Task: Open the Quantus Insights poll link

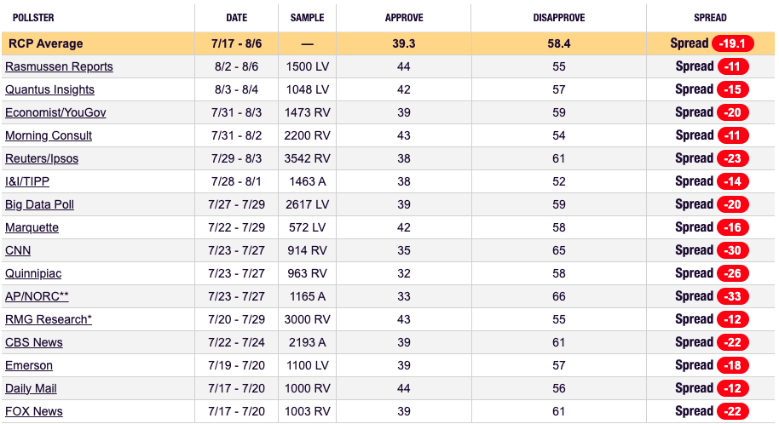Action: 49,89
